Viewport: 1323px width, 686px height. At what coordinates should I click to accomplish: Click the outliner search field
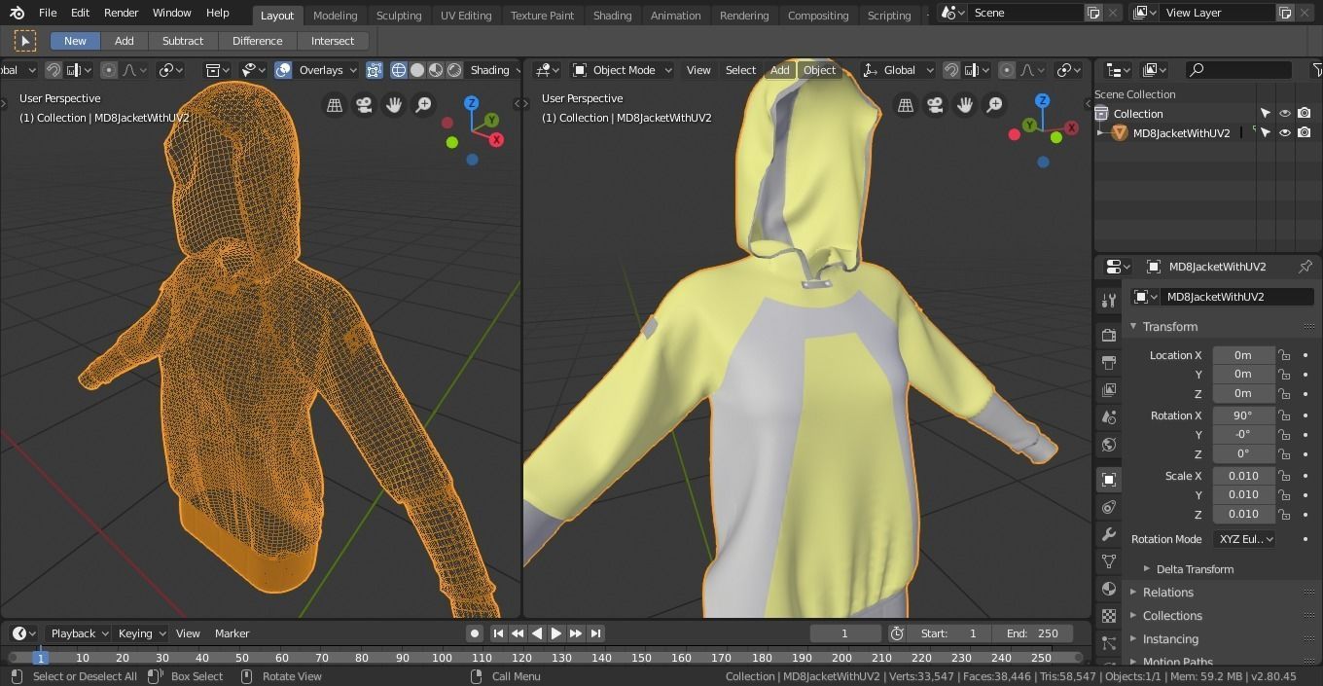[1238, 69]
